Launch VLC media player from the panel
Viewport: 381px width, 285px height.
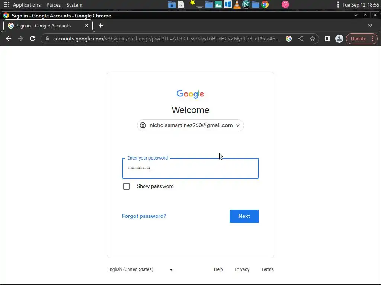[x=237, y=4]
